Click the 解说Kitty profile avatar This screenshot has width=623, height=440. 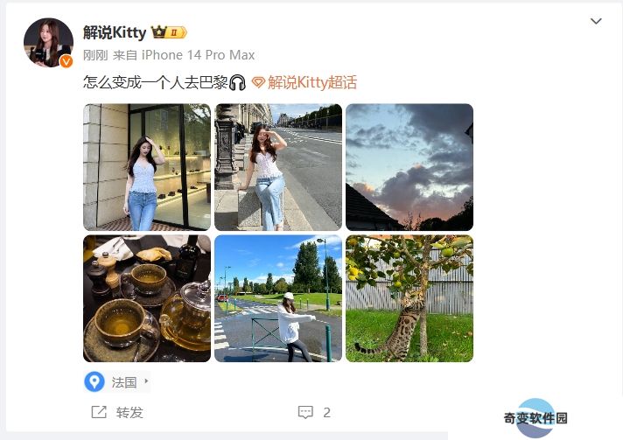(x=48, y=43)
